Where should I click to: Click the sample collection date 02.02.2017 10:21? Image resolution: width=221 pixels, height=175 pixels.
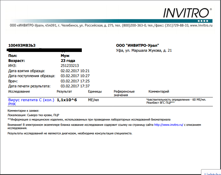75,71
